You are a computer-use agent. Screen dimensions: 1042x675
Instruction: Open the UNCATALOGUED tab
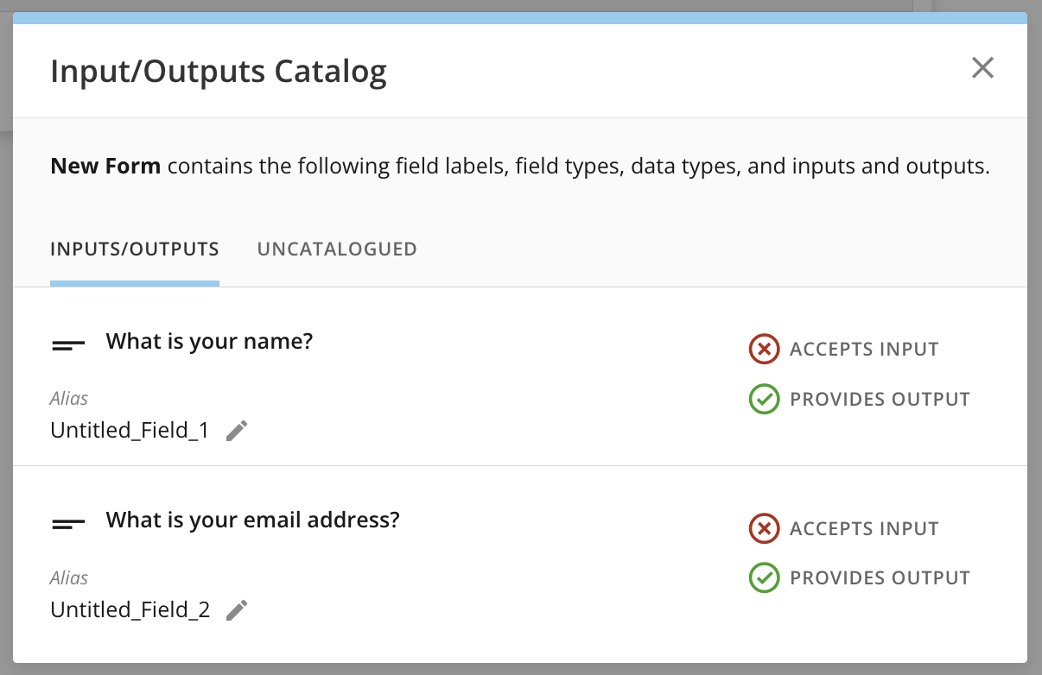pyautogui.click(x=337, y=249)
